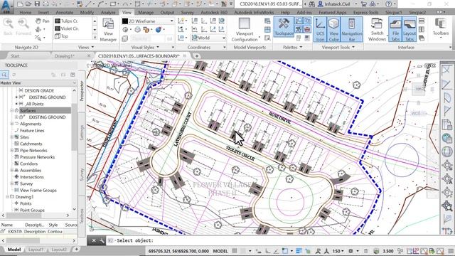Viewport: 455px width, 256px height.
Task: Open the Settings tab of Toolspace
Action: (x=82, y=133)
